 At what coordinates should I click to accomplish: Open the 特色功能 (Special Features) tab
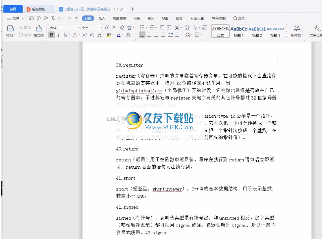pos(219,18)
